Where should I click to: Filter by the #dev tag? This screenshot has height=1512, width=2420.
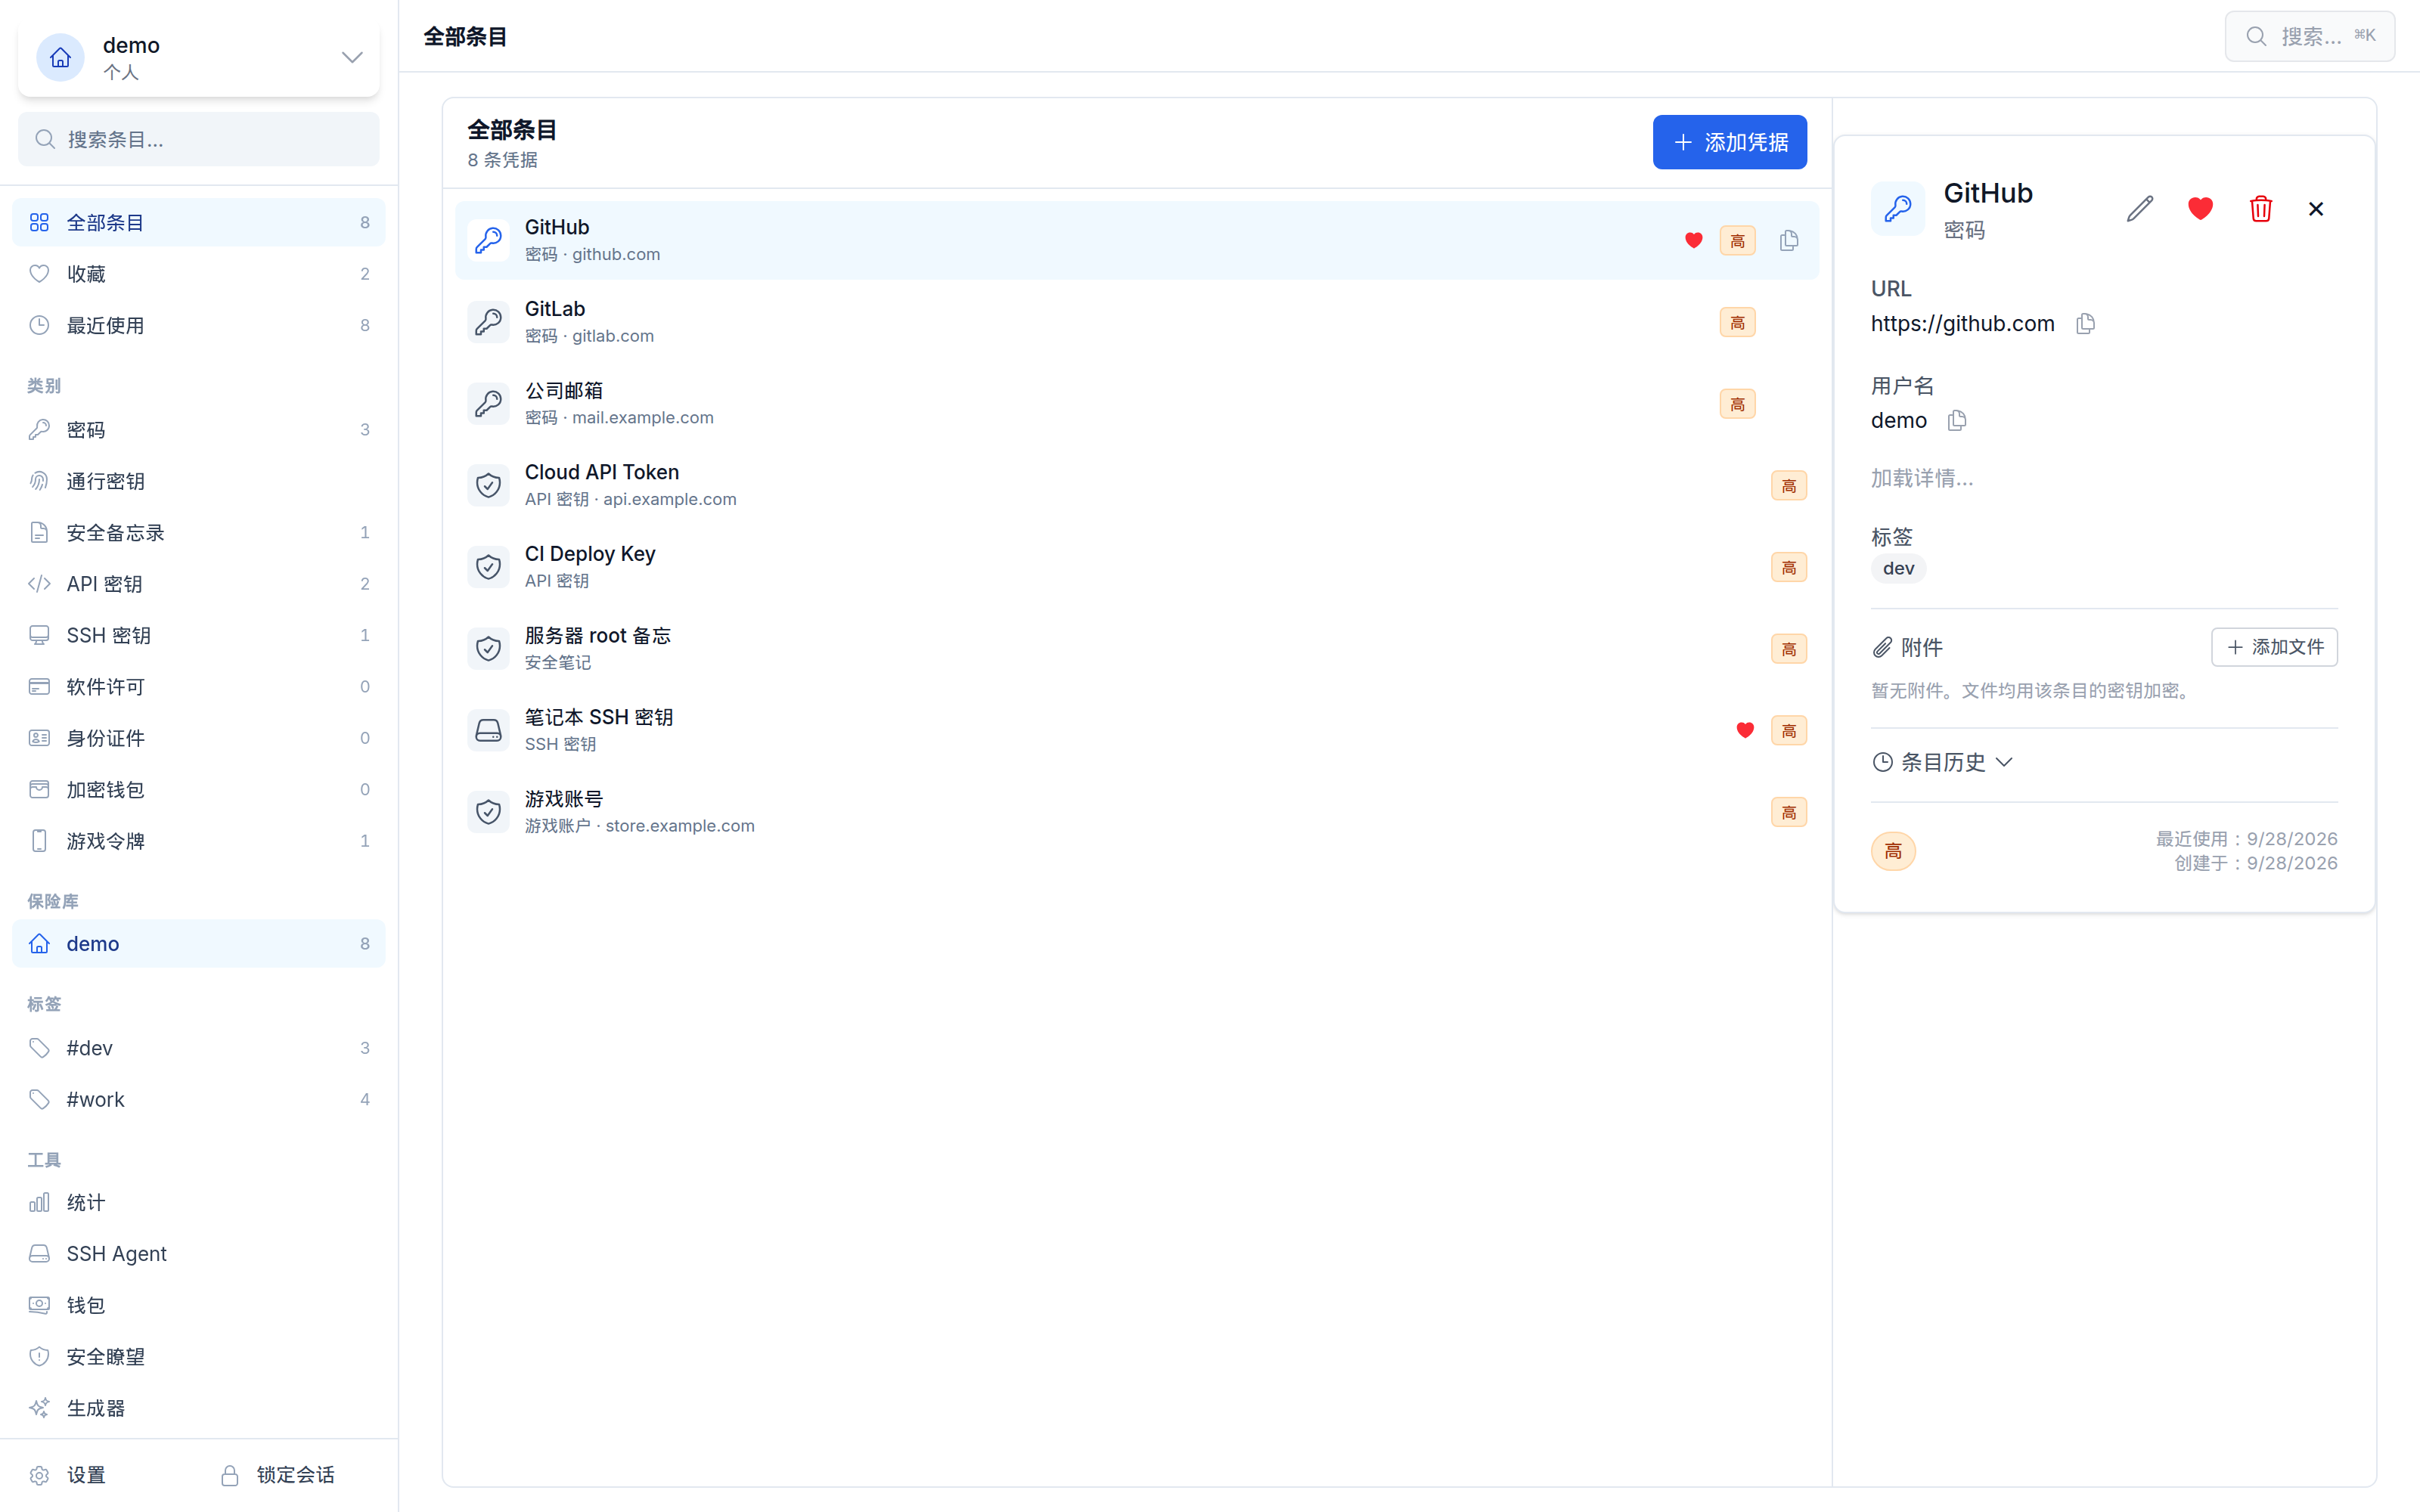198,1048
